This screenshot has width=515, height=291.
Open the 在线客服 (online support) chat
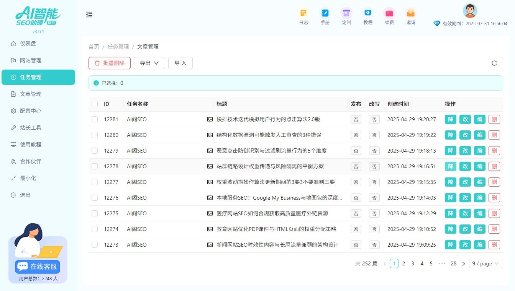pos(37,267)
